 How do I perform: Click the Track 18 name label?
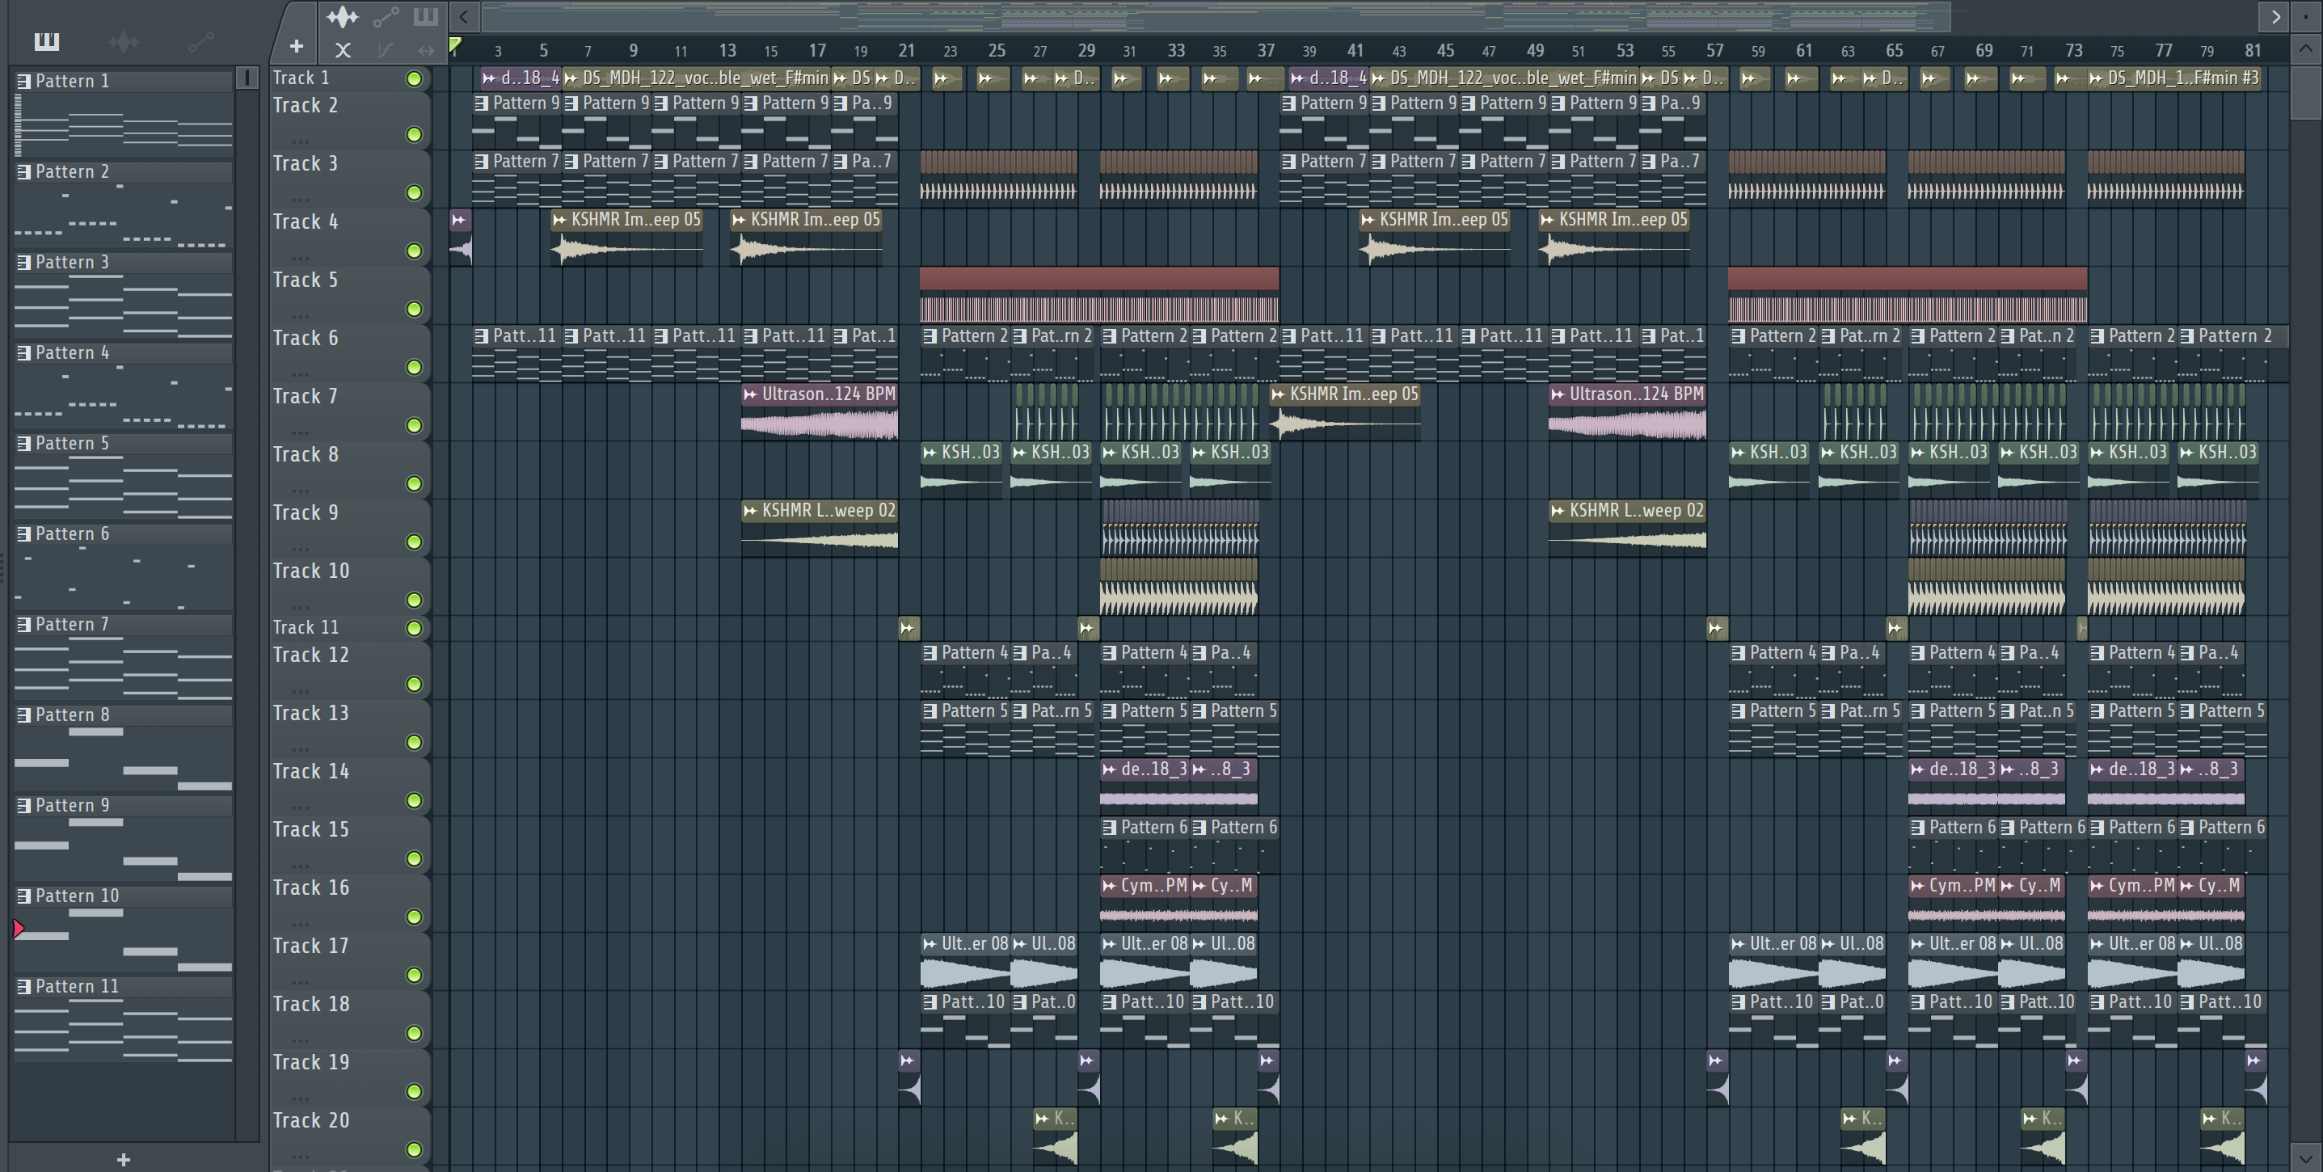coord(311,1005)
